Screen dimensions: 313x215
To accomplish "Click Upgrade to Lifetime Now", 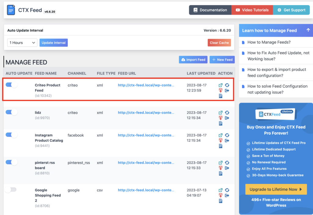I will pos(276,189).
